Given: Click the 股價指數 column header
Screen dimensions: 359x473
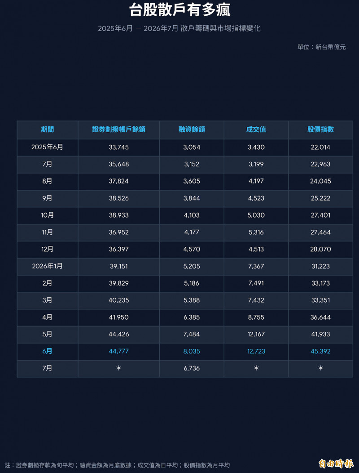Looking at the screenshot, I should pyautogui.click(x=320, y=129).
